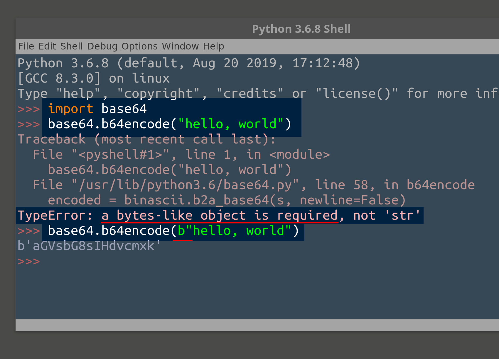Click the empty >>> prompt at bottom
This screenshot has width=499, height=359.
click(29, 261)
